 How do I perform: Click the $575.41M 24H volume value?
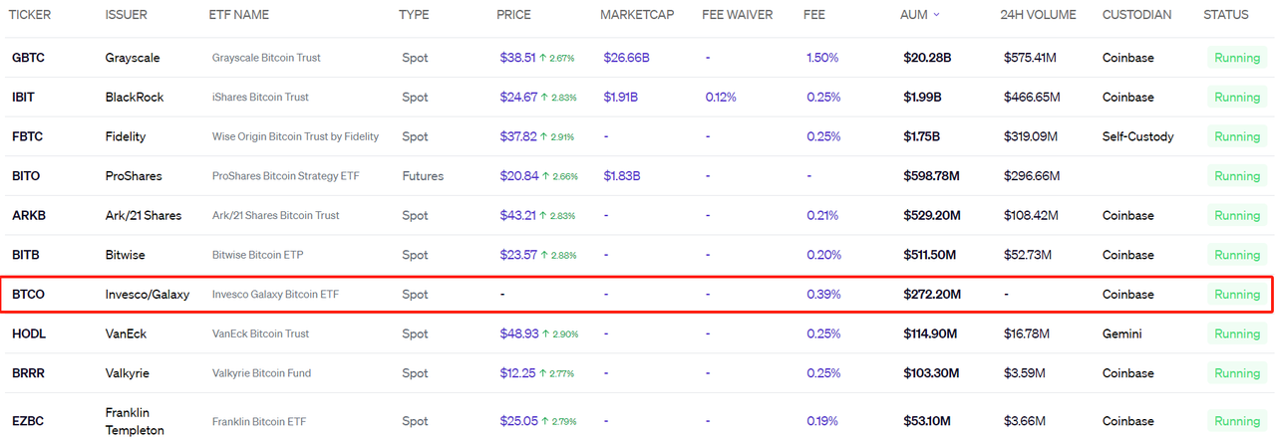point(1030,58)
